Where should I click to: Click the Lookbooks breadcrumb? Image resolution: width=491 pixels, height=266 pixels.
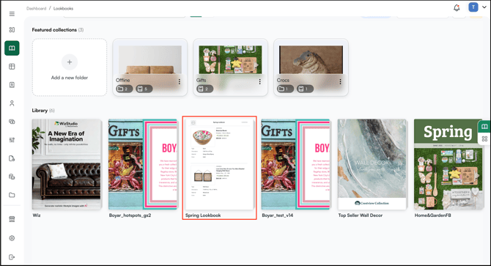(x=63, y=9)
